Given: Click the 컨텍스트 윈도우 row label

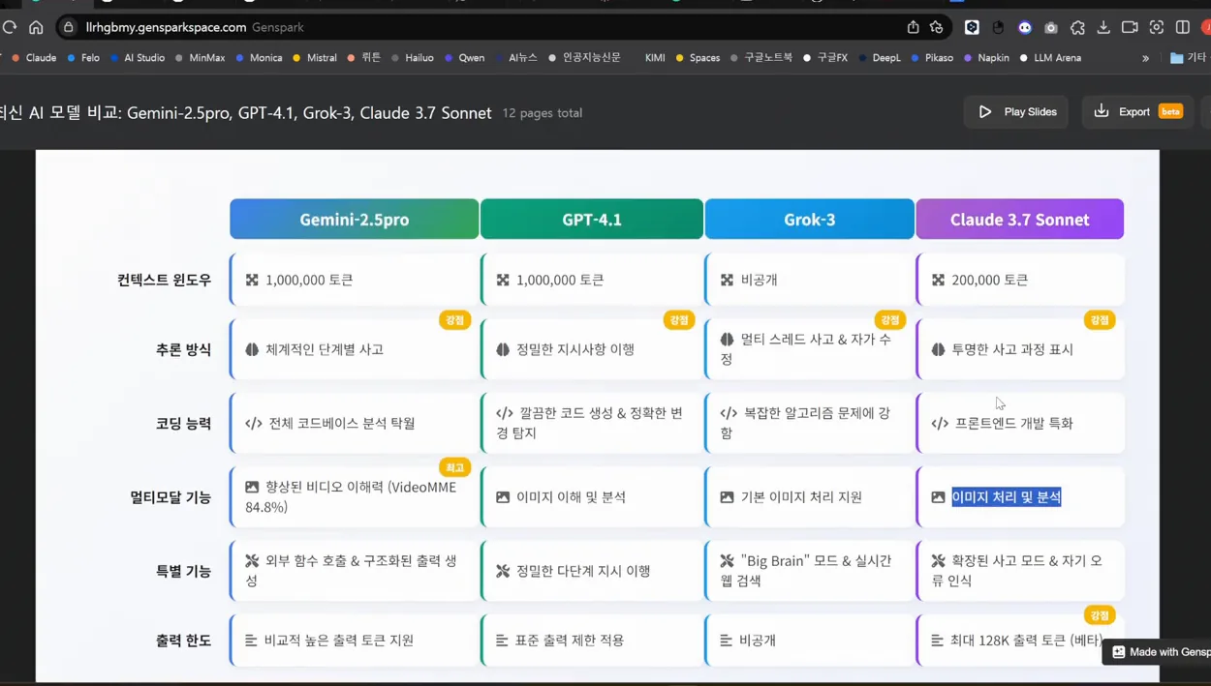Looking at the screenshot, I should [x=164, y=280].
